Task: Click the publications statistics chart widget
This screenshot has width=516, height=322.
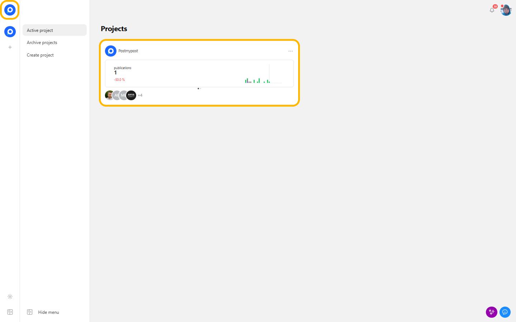Action: pos(199,73)
